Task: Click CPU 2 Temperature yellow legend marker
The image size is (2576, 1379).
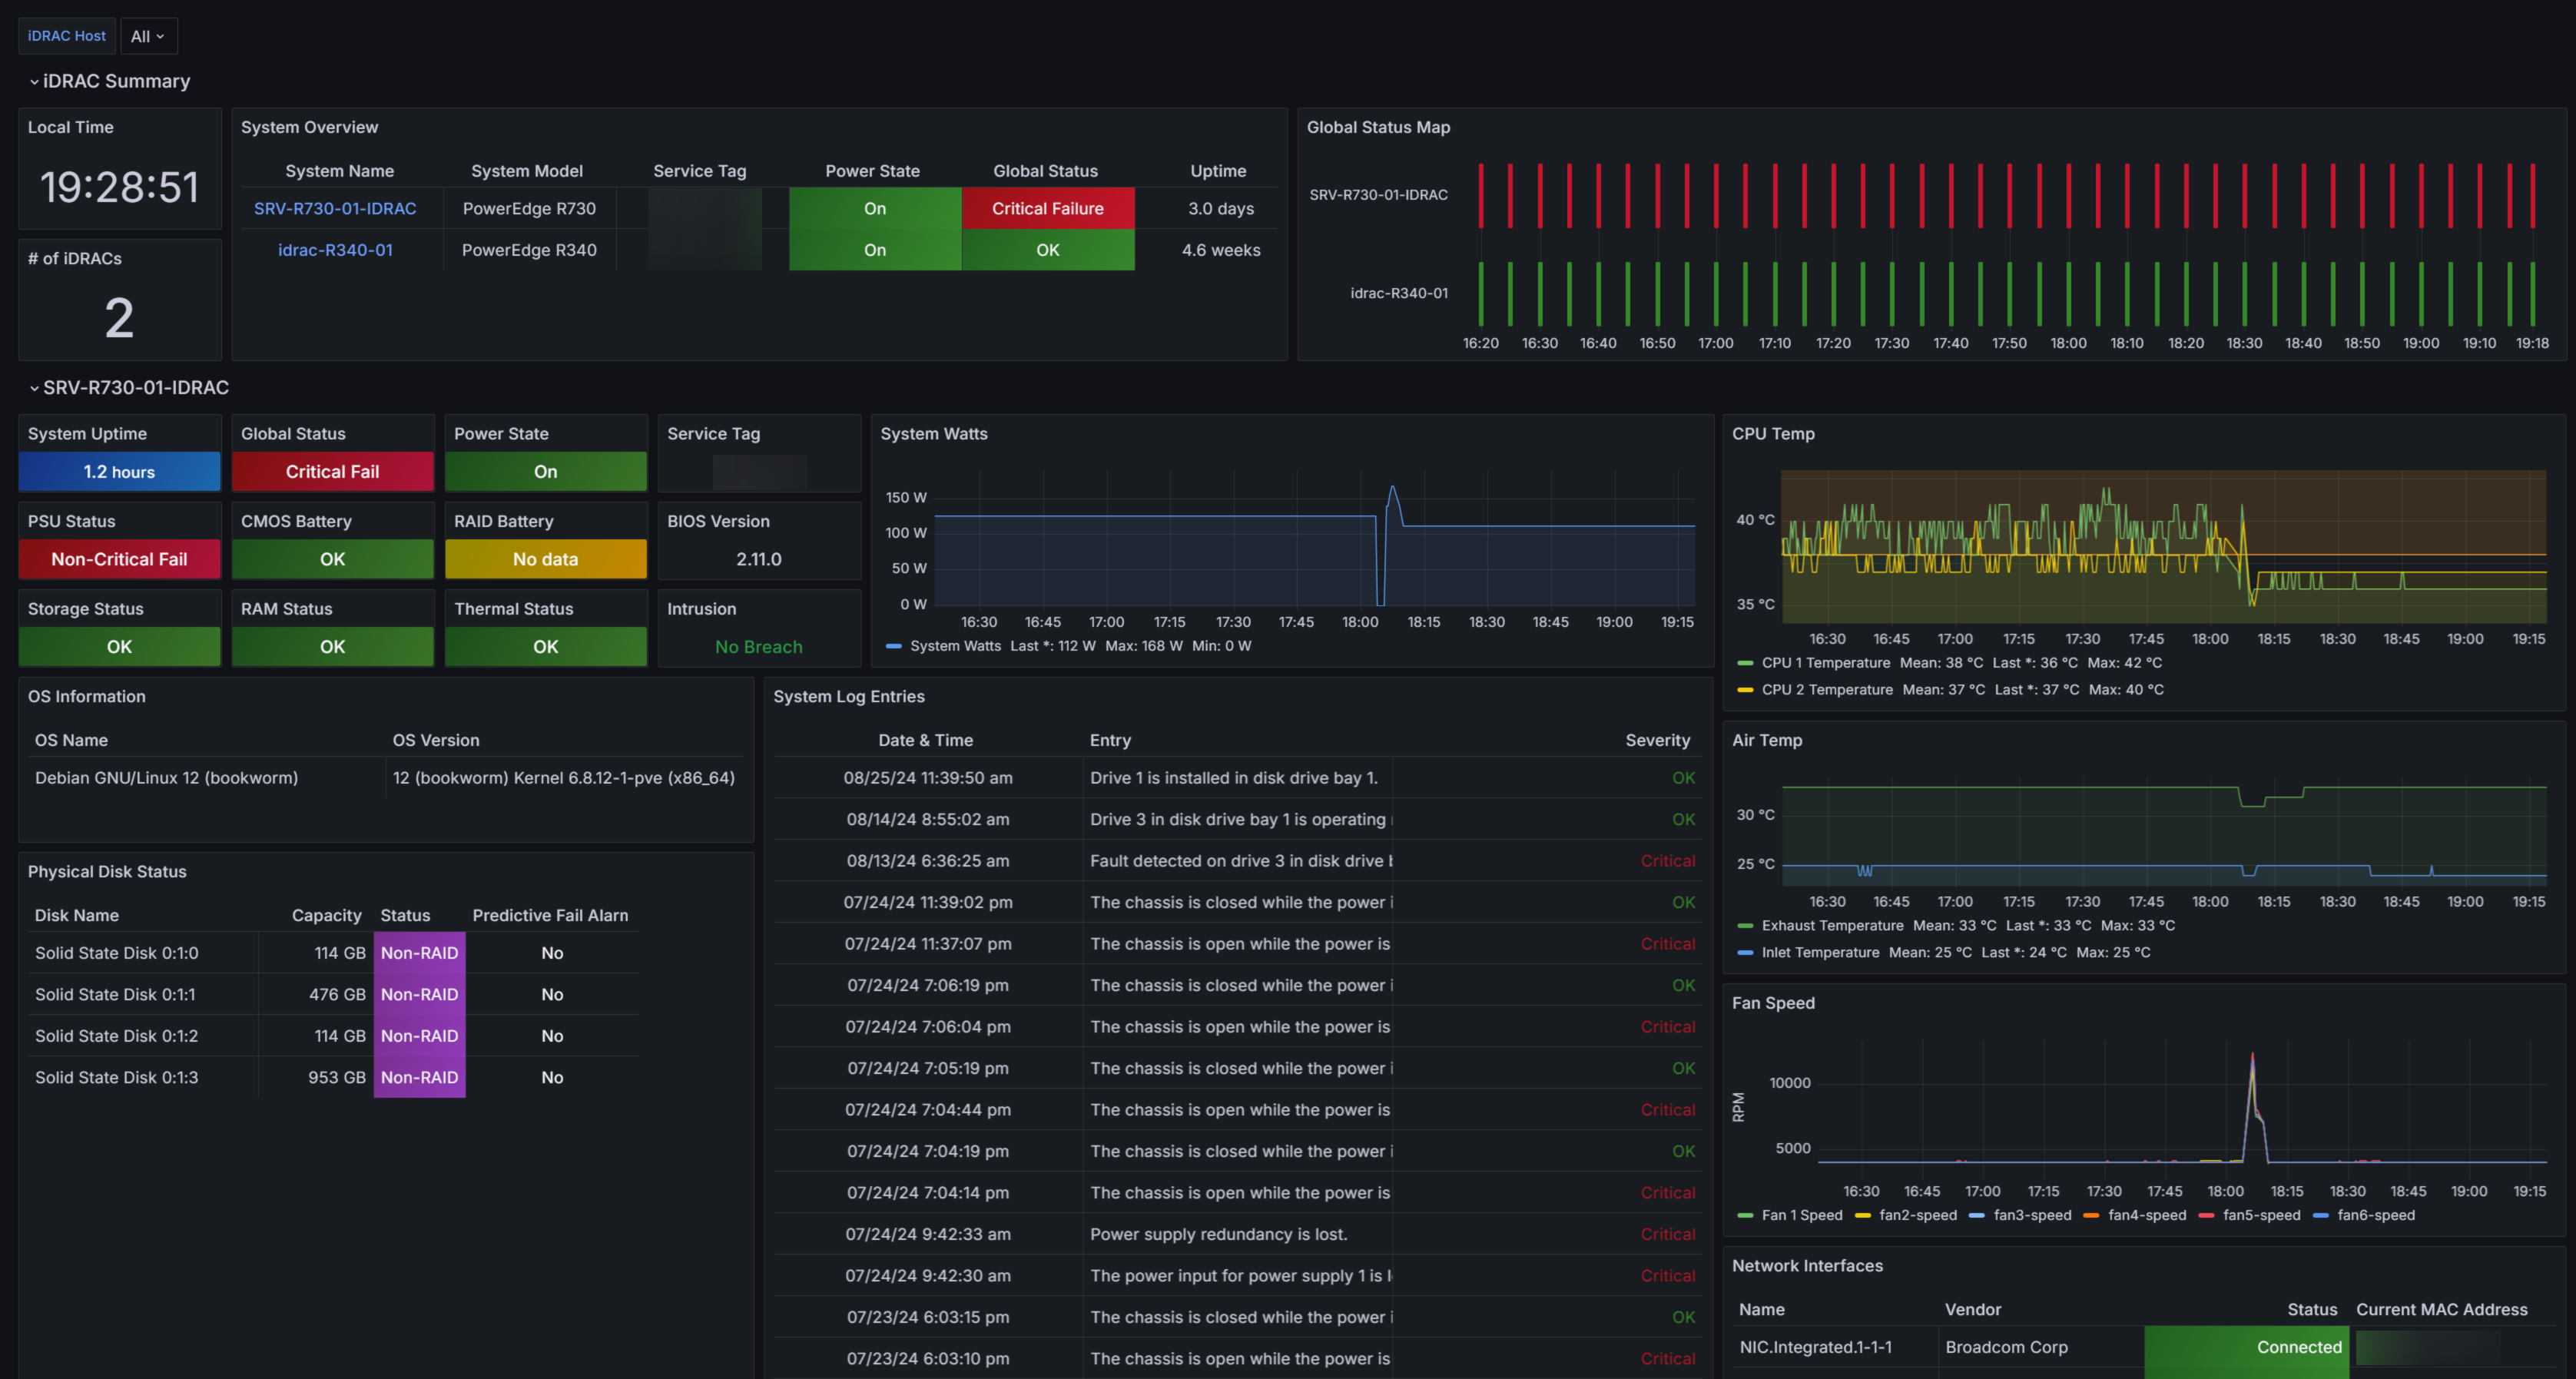Action: (x=1745, y=690)
